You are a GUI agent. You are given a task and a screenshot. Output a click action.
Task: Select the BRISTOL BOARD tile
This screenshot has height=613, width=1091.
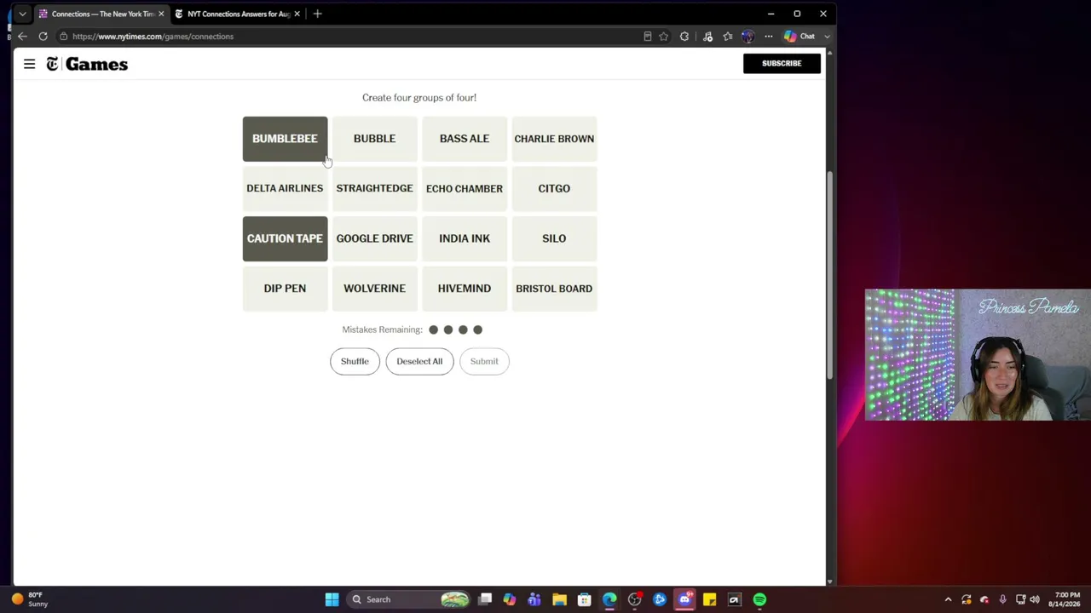click(554, 289)
